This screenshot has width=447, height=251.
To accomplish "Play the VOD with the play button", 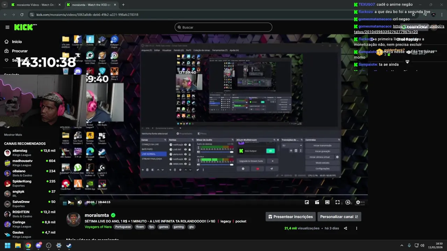I will pos(69,202).
